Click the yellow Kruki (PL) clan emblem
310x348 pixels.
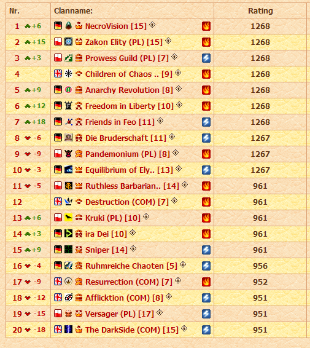(x=69, y=218)
